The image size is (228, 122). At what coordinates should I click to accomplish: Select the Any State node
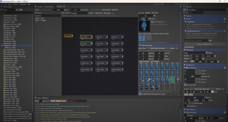(x=68, y=36)
